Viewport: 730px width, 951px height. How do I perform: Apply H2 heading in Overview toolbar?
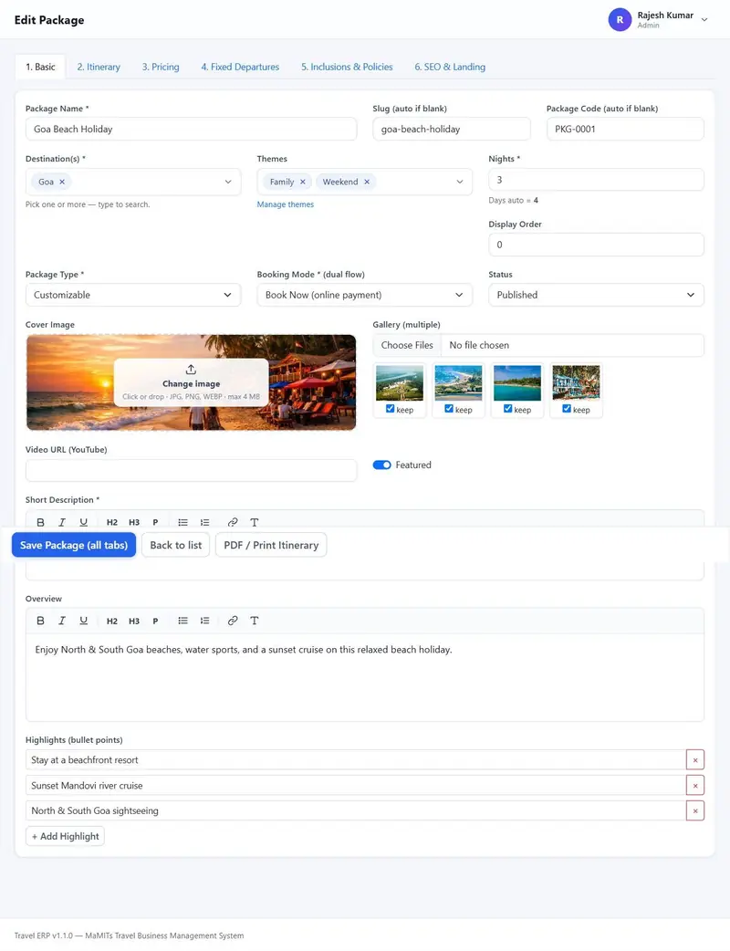click(112, 621)
